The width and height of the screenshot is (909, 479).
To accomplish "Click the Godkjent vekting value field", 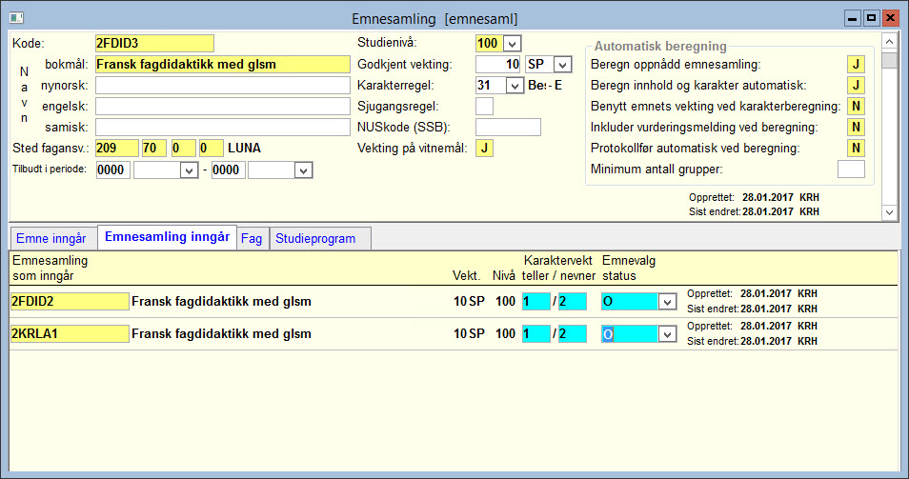I will coord(498,65).
